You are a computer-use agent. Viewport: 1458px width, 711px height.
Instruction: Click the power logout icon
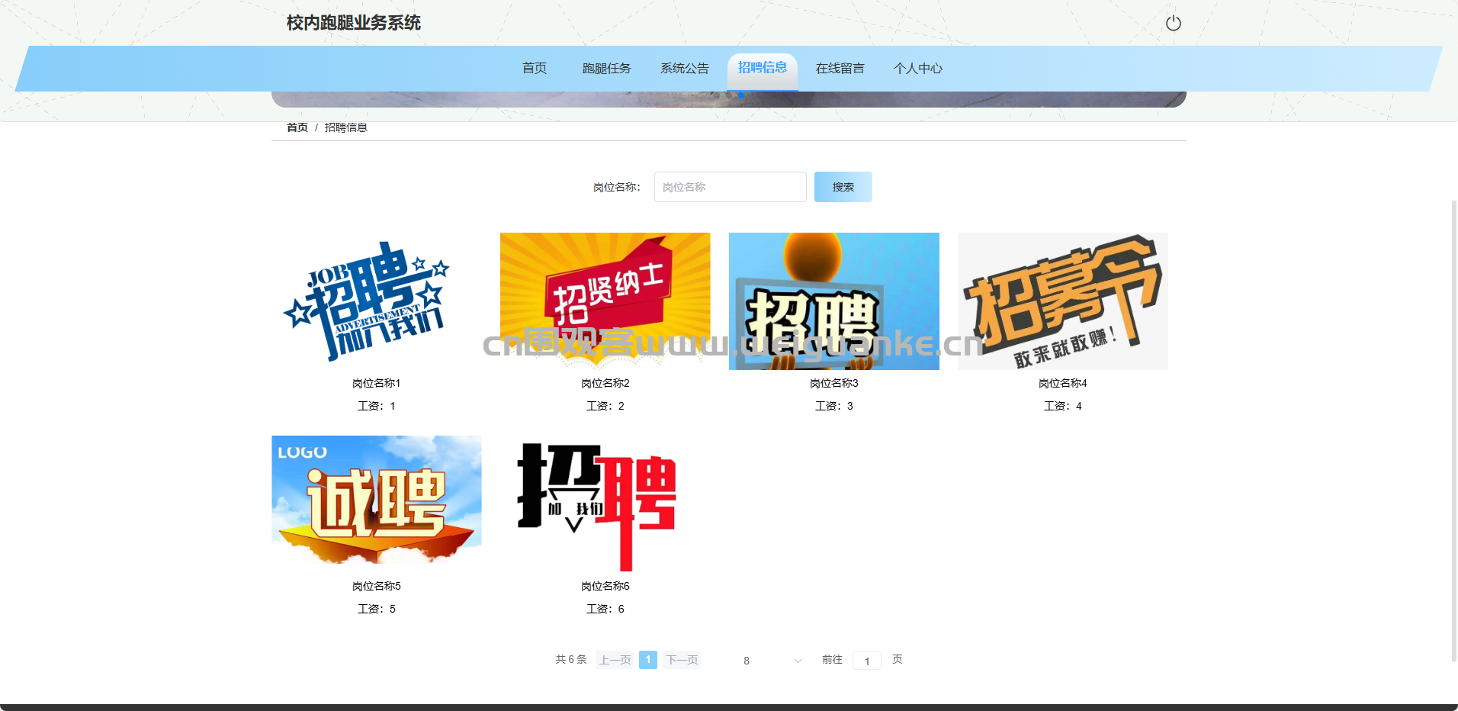point(1173,24)
